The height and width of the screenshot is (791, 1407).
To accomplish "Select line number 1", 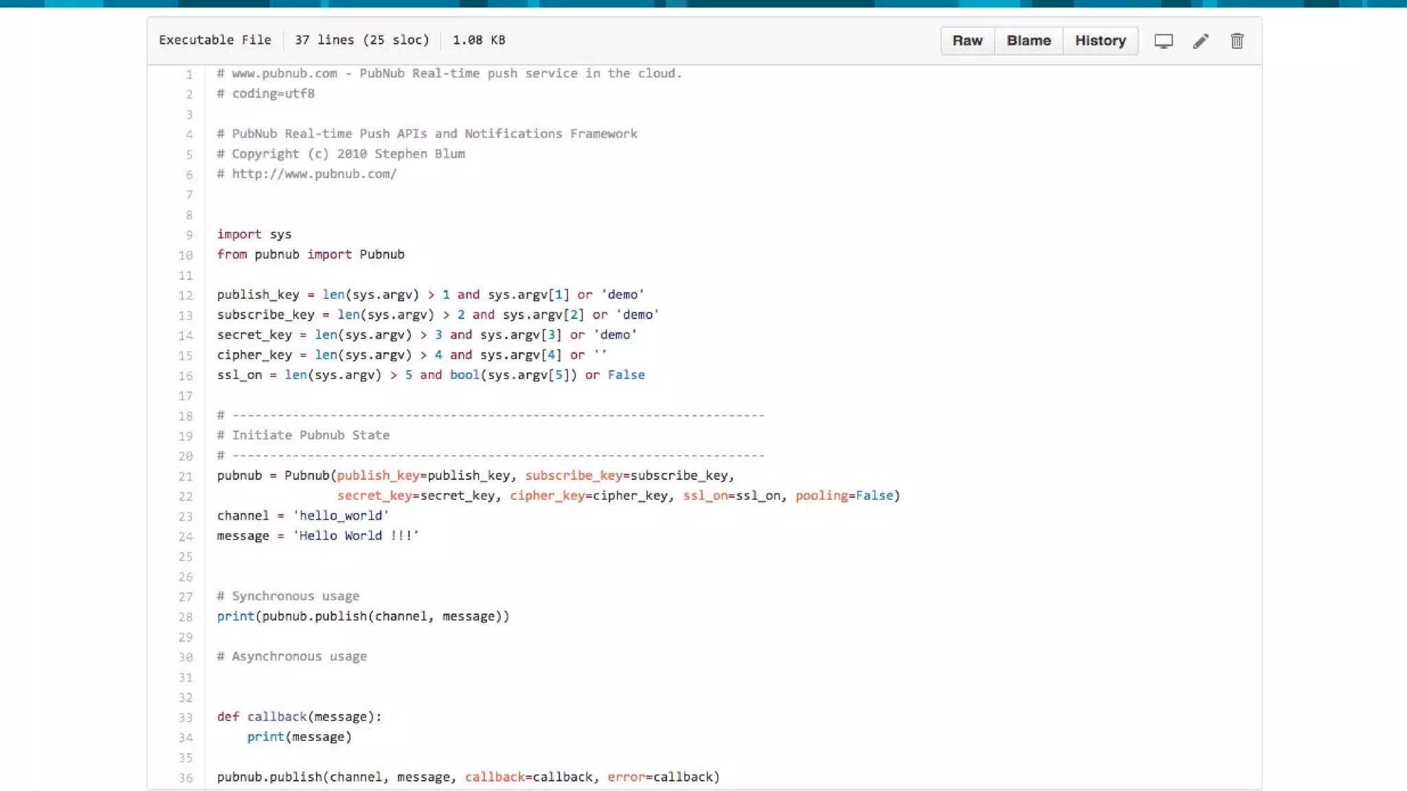I will [x=189, y=74].
